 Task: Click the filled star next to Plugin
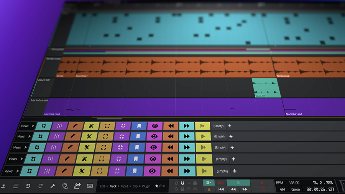point(157,186)
